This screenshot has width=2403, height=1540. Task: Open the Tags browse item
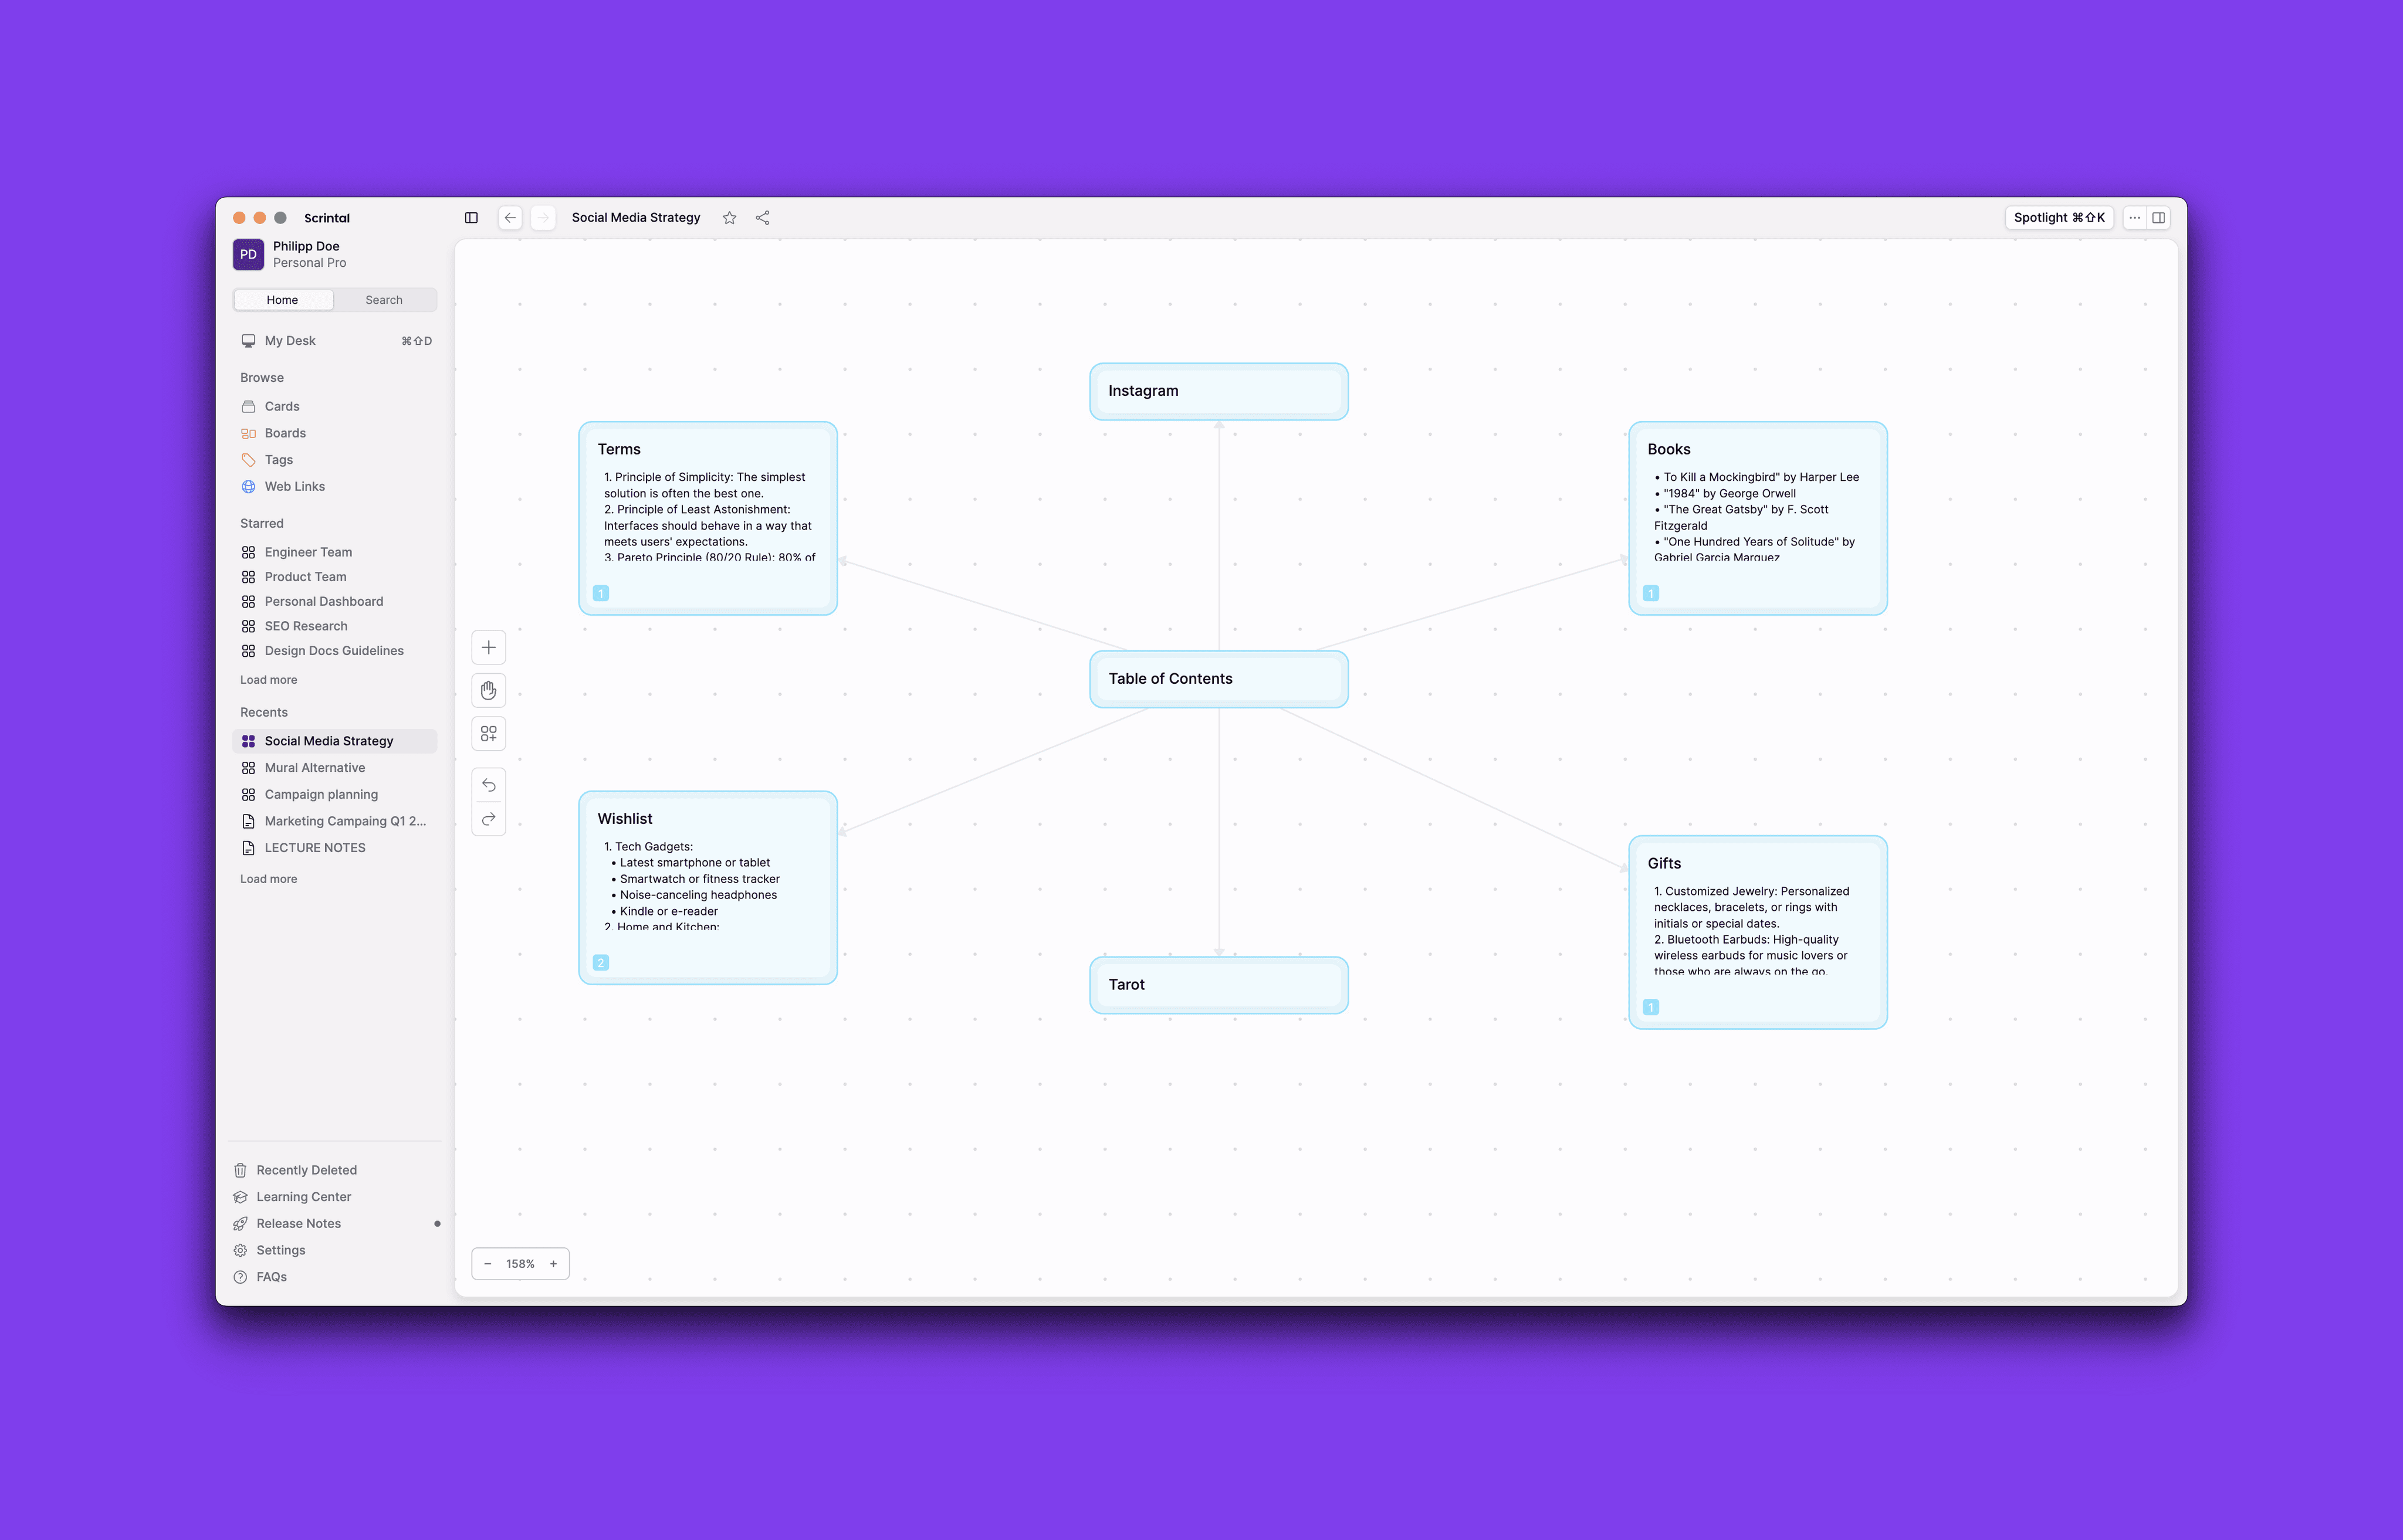[278, 460]
